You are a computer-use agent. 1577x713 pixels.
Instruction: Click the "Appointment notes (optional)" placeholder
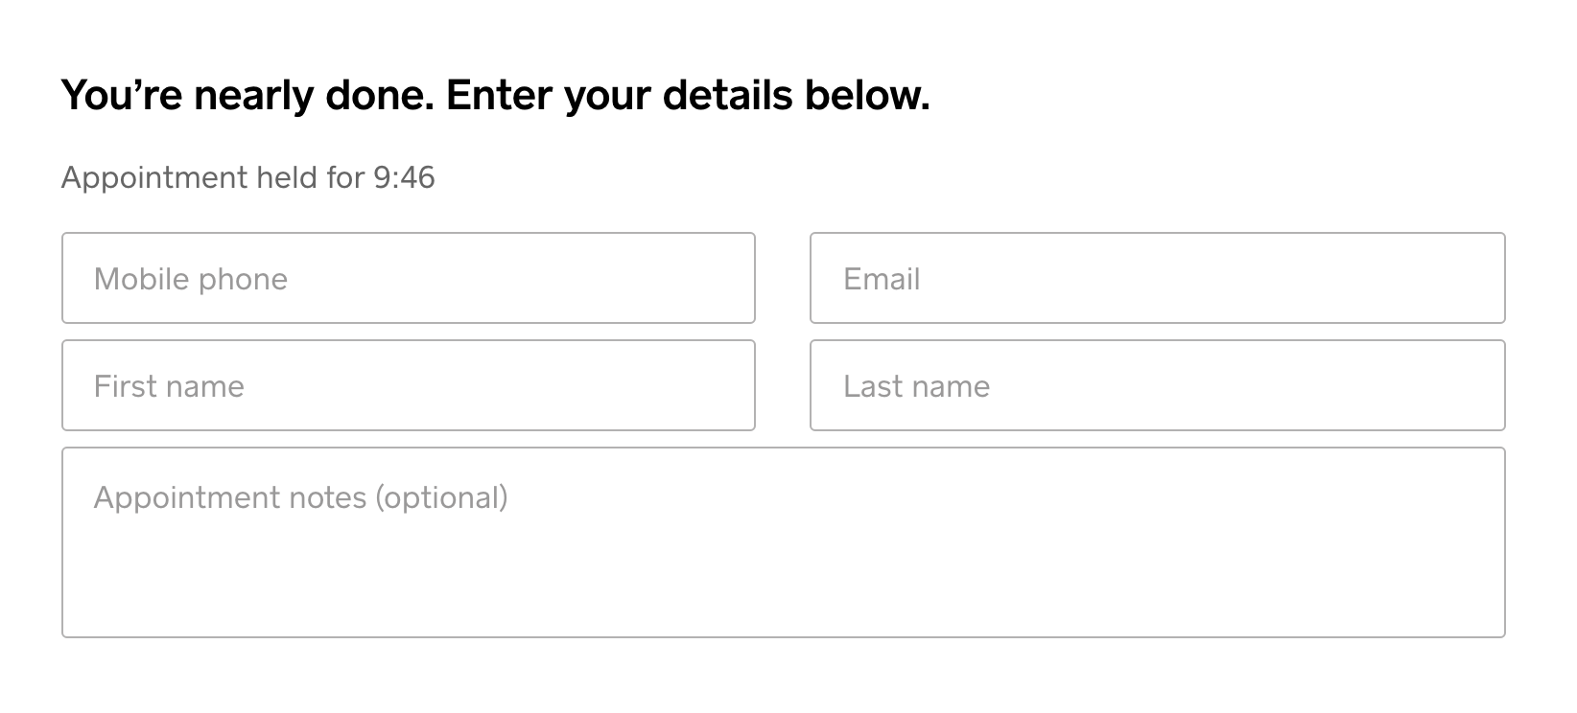(x=300, y=497)
